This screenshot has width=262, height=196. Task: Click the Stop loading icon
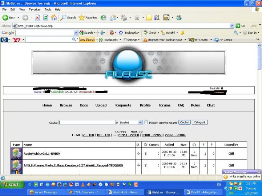[x=37, y=17]
